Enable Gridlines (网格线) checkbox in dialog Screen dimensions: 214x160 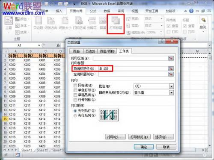click(75, 86)
